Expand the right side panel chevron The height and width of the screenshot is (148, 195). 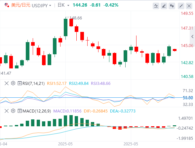point(192,37)
